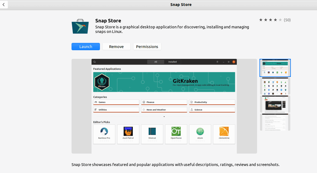Click the search icon in the preview

[x=95, y=62]
